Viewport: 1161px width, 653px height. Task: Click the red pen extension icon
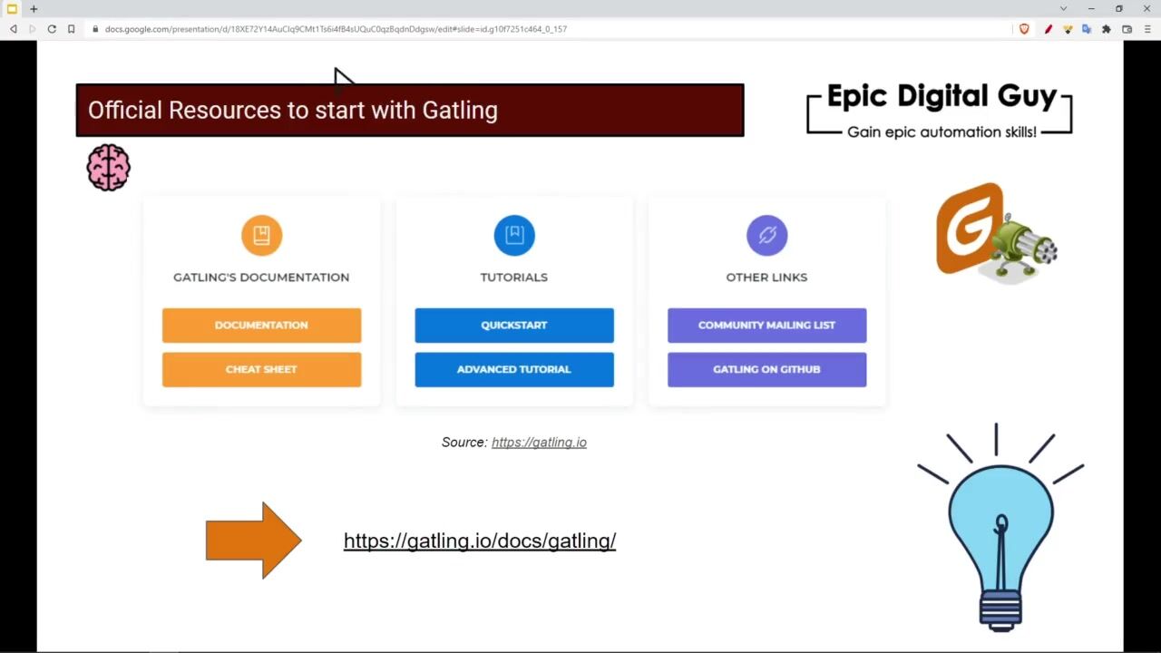coord(1049,29)
